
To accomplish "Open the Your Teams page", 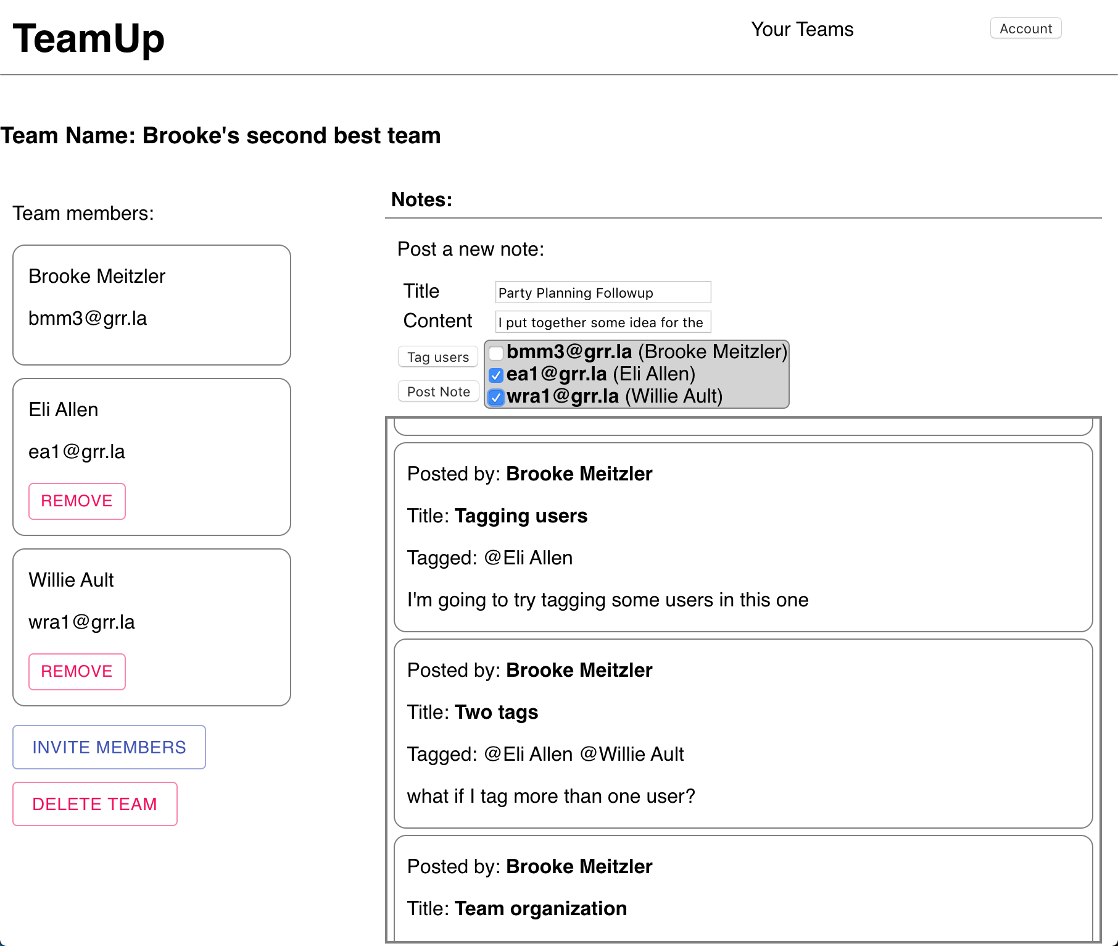I will [802, 29].
